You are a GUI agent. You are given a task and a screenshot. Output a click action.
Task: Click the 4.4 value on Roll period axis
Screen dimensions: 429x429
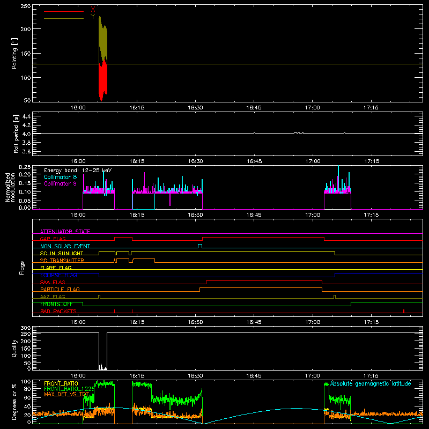(26, 116)
